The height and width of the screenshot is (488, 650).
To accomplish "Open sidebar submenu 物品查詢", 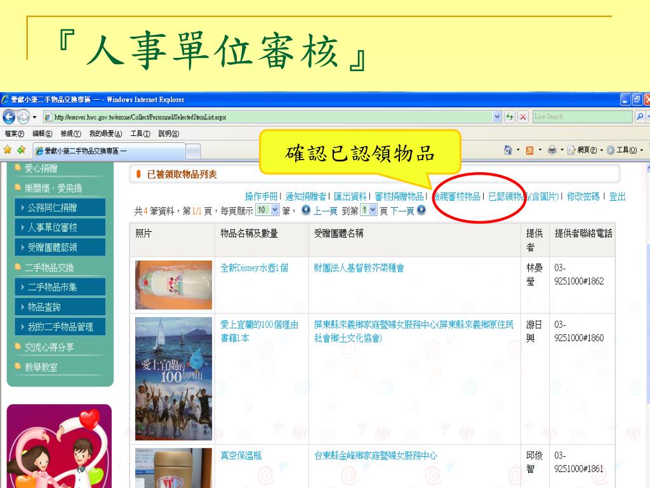I will [x=60, y=307].
